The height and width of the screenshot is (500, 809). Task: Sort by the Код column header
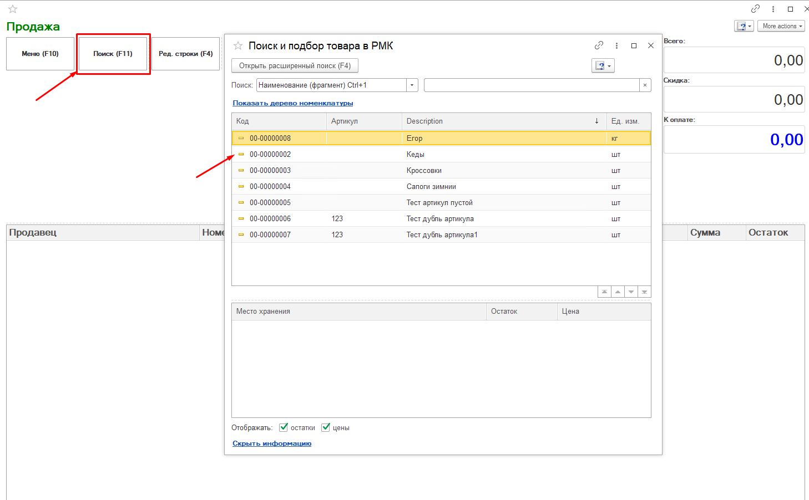pos(279,121)
